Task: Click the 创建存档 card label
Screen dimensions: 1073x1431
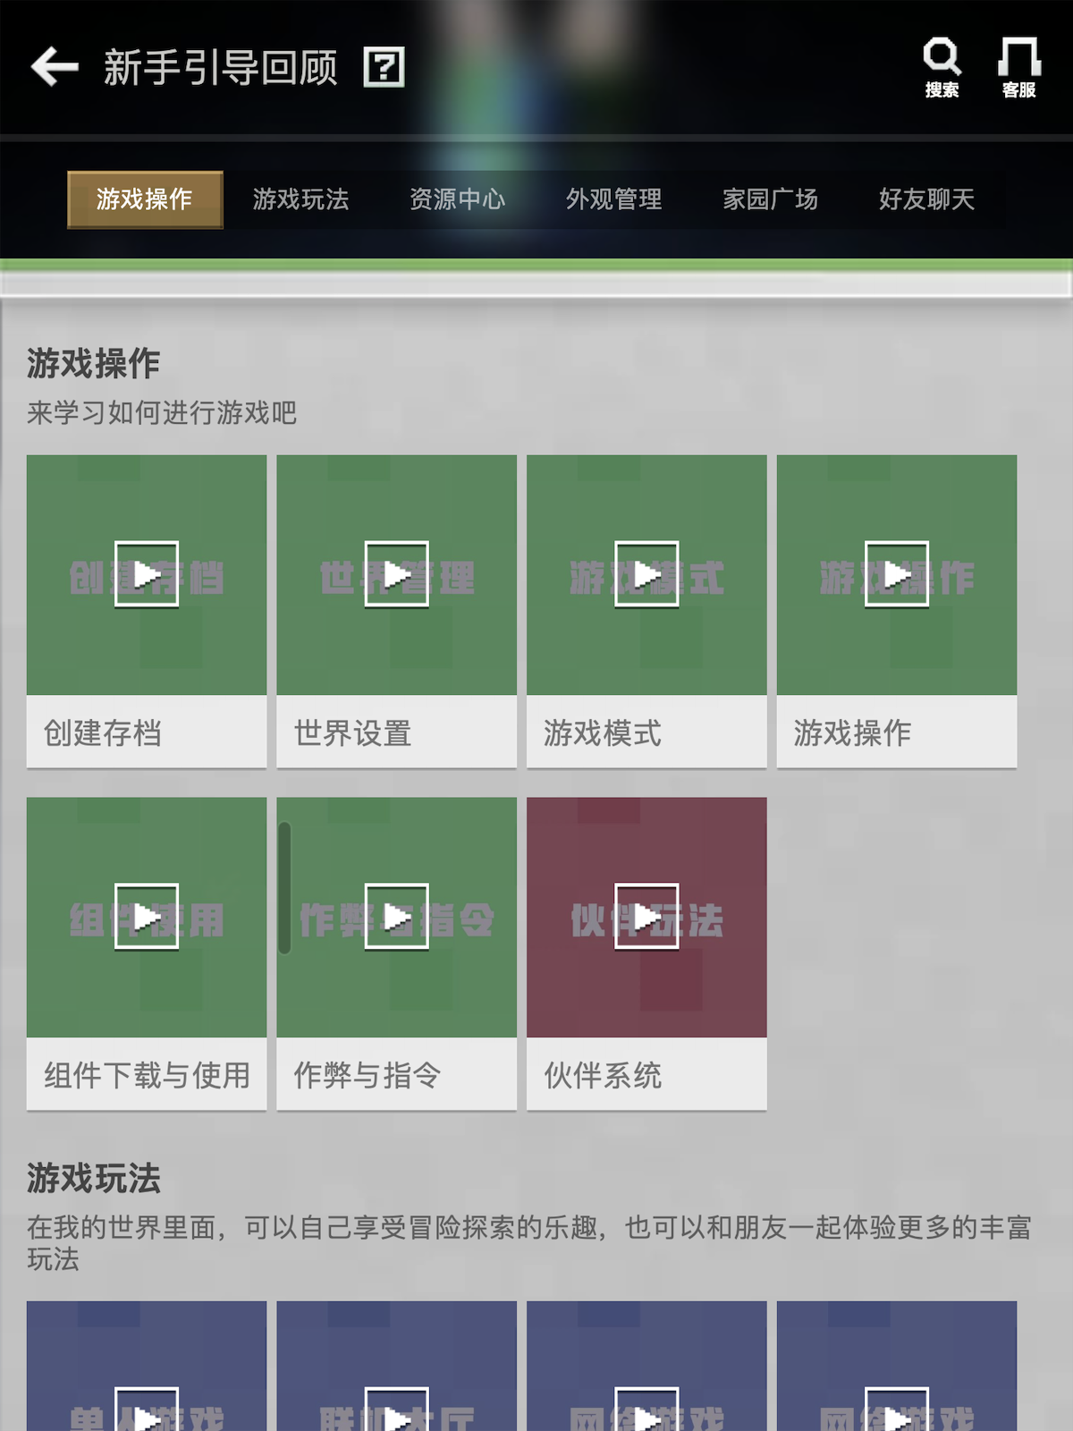Action: (x=103, y=732)
